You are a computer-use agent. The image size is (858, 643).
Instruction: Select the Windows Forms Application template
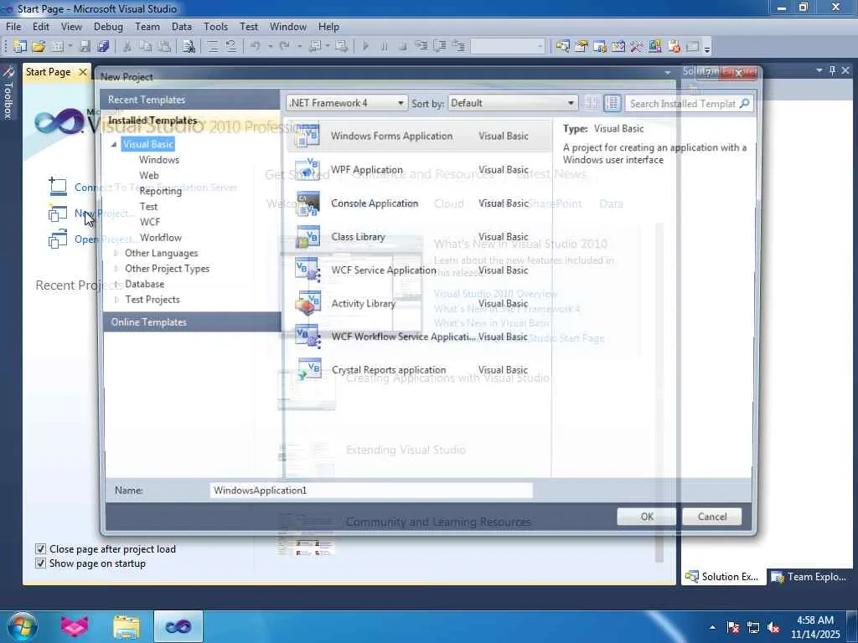point(419,136)
